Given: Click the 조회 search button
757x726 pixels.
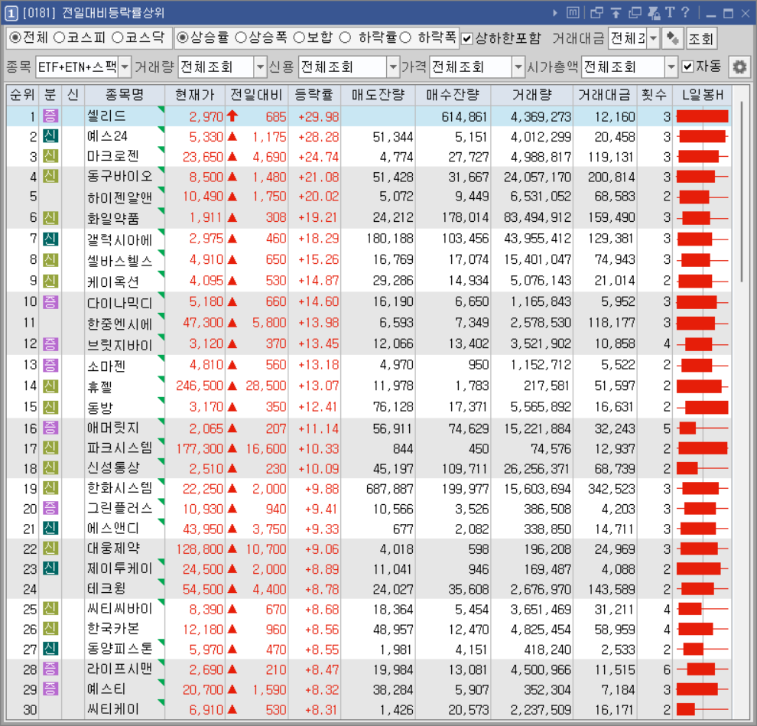Looking at the screenshot, I should pos(701,39).
